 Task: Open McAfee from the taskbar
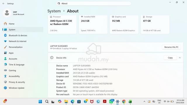[x=92, y=101]
